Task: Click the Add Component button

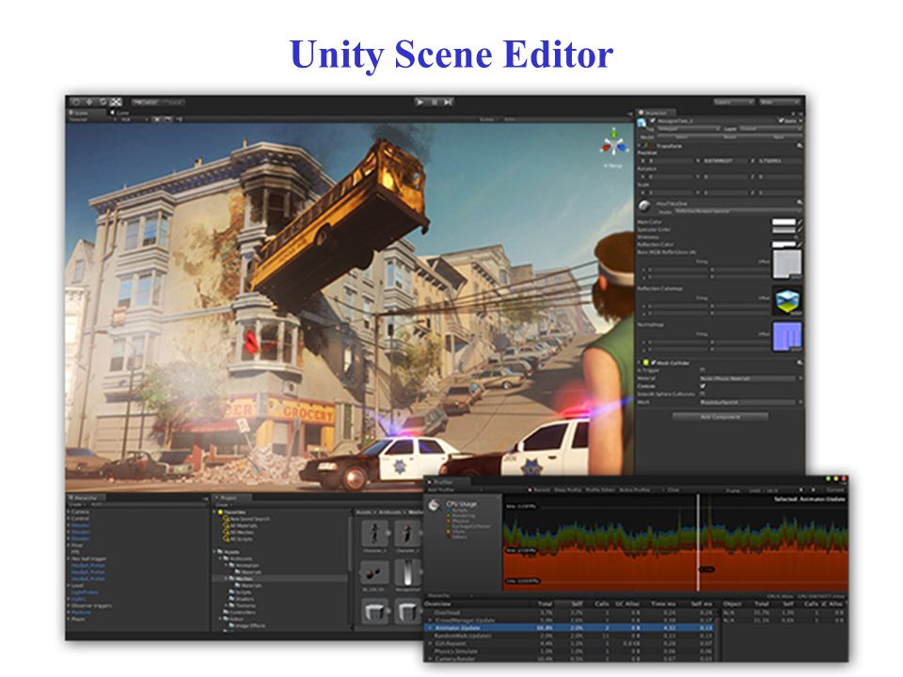Action: (720, 417)
